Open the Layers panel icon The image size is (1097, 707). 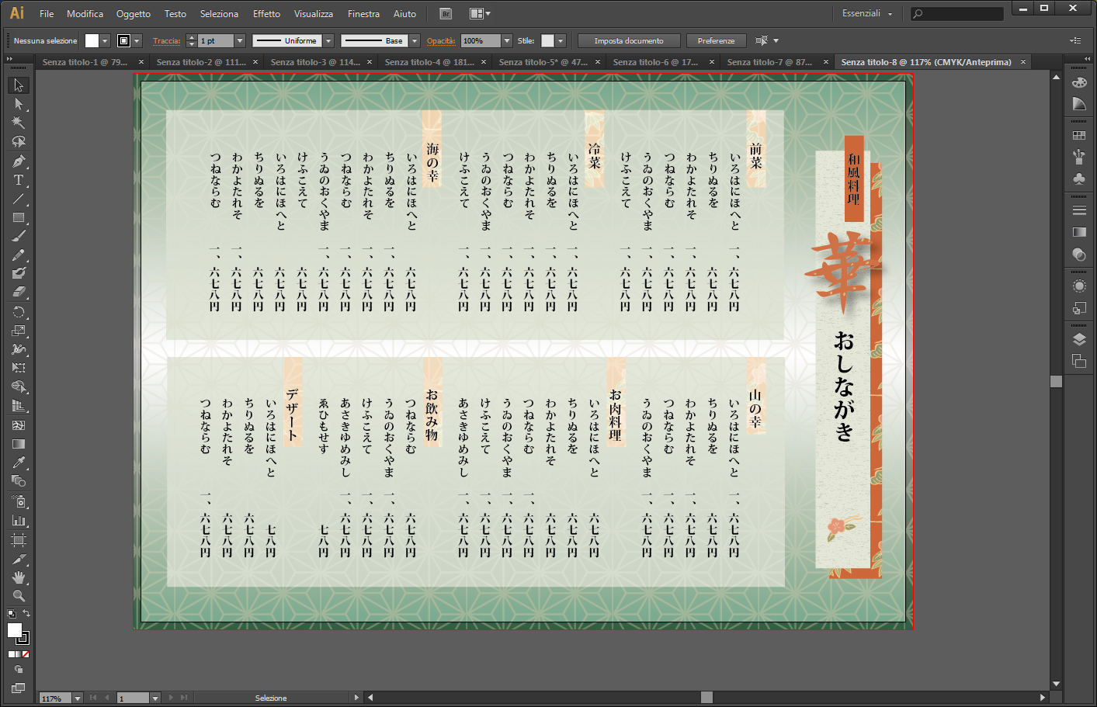[x=1079, y=339]
